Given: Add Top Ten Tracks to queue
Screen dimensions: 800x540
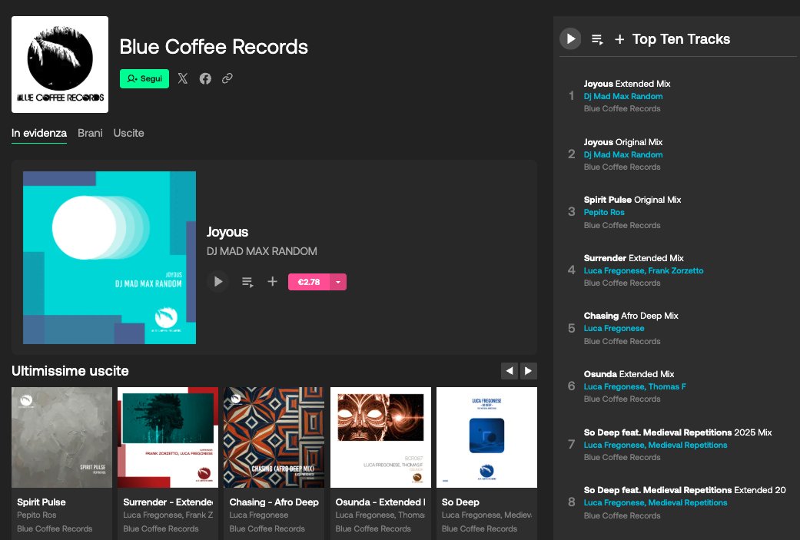Looking at the screenshot, I should [597, 39].
